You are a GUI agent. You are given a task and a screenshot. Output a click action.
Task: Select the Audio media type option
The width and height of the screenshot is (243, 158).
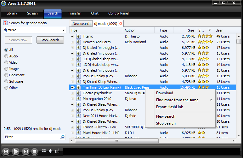coord(6,56)
